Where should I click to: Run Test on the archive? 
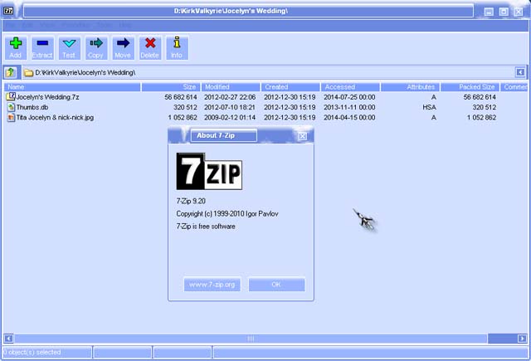69,48
